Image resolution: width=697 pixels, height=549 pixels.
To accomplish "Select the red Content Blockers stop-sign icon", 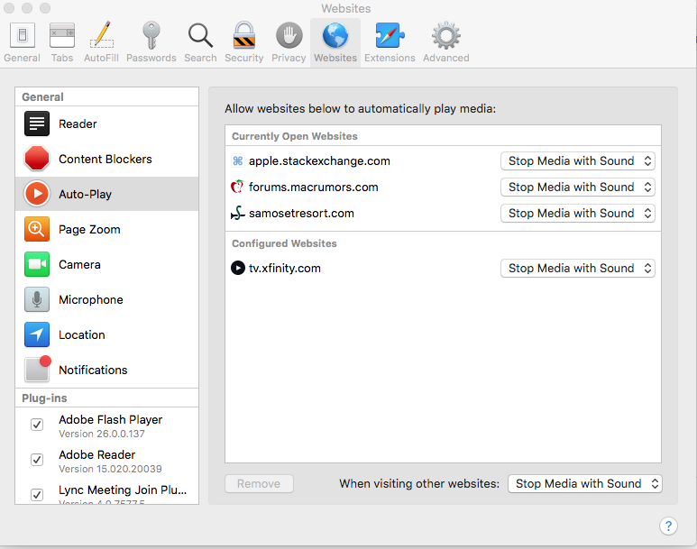I will (37, 159).
